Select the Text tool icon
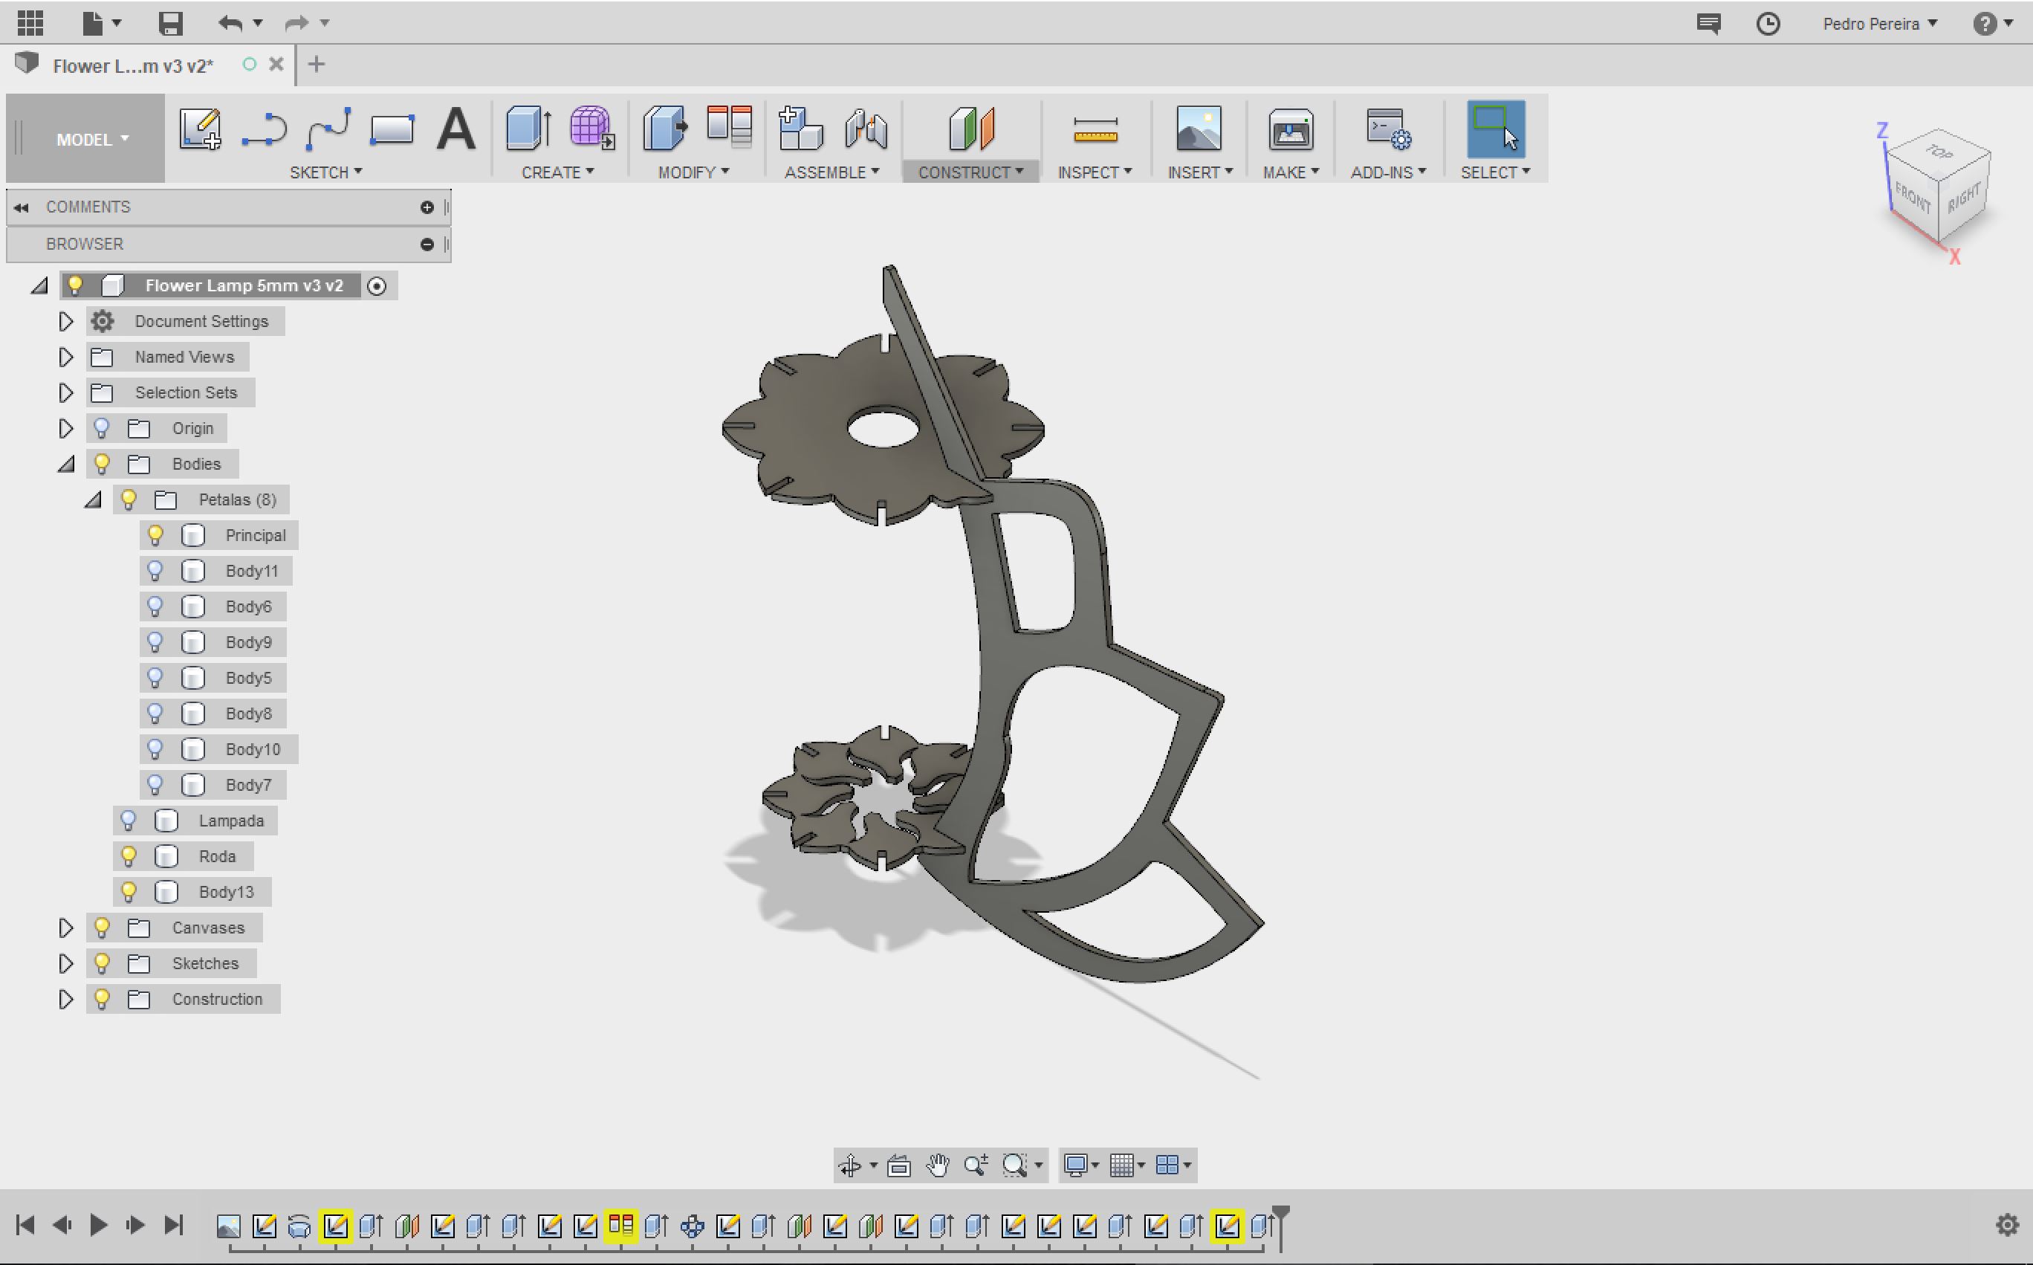 (x=455, y=129)
